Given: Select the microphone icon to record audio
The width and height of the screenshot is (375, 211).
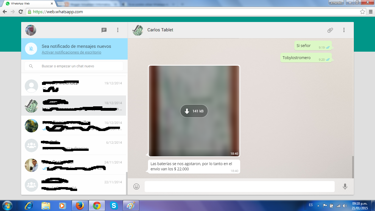Looking at the screenshot, I should point(345,187).
